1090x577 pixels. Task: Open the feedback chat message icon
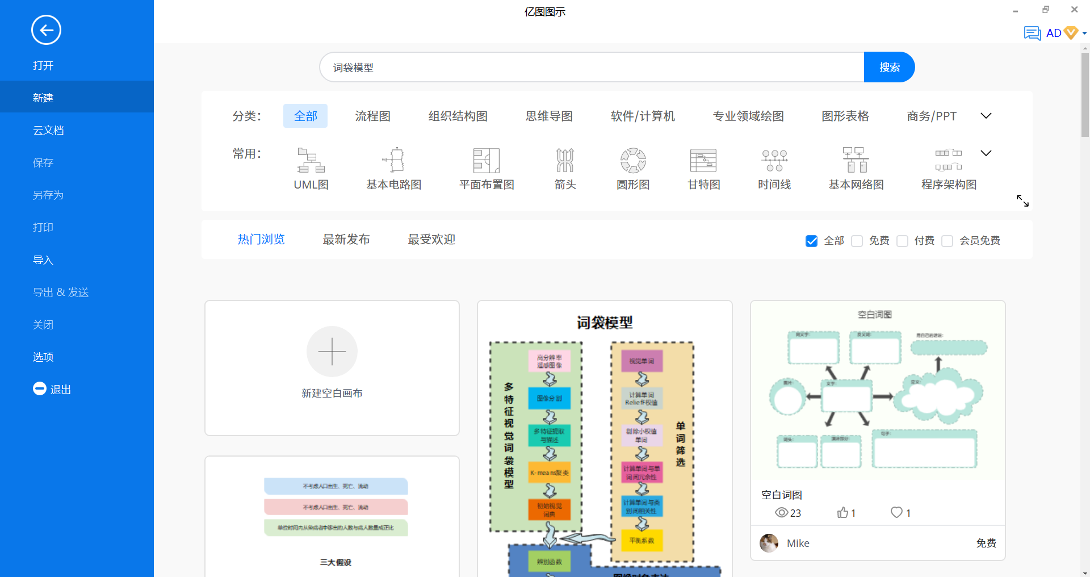1032,33
